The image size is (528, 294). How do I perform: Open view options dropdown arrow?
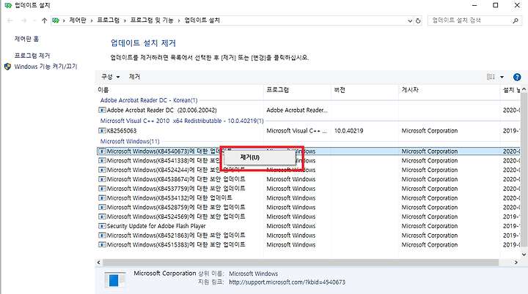[502, 77]
